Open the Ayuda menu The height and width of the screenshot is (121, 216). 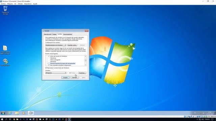pyautogui.click(x=35, y=4)
